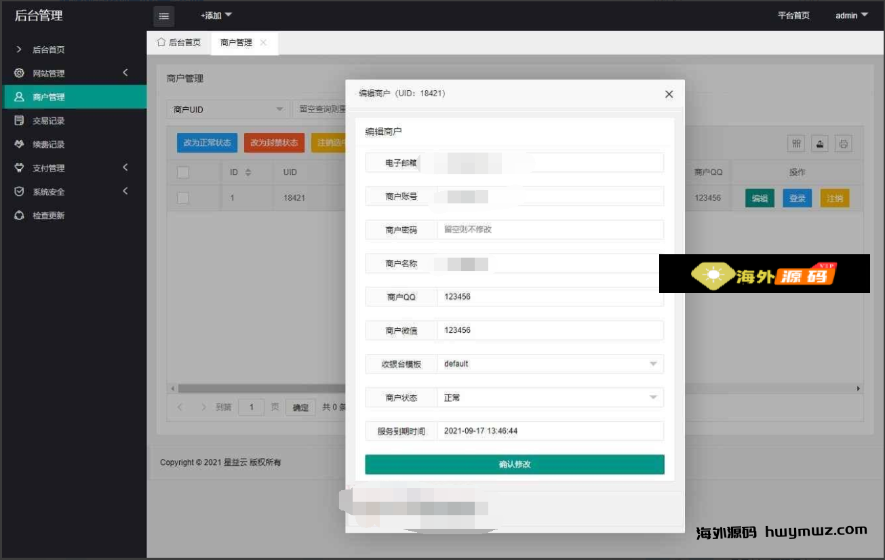The height and width of the screenshot is (560, 885).
Task: Click the 商户管理 user icon in sidebar
Action: 19,97
